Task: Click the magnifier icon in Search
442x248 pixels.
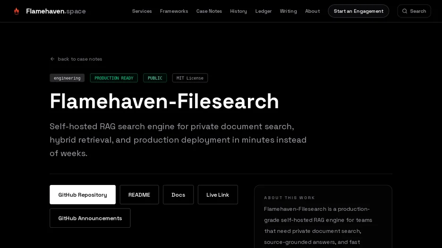Action: pos(405,11)
